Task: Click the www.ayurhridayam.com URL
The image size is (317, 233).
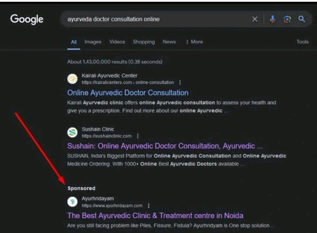Action: [112, 206]
